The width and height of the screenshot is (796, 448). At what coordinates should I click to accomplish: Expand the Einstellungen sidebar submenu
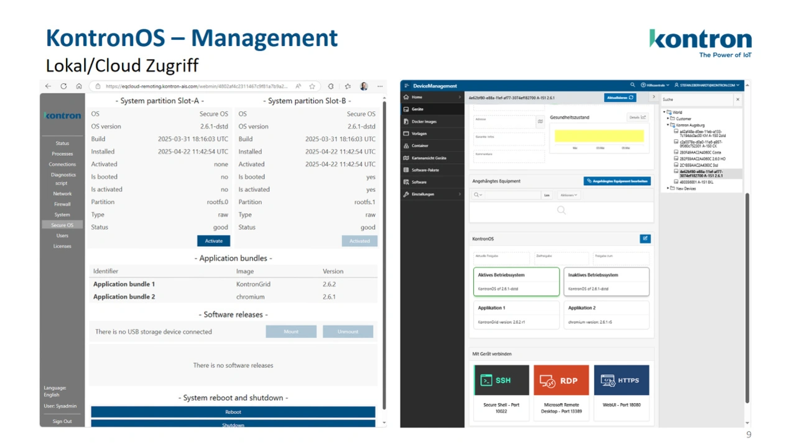coord(460,194)
